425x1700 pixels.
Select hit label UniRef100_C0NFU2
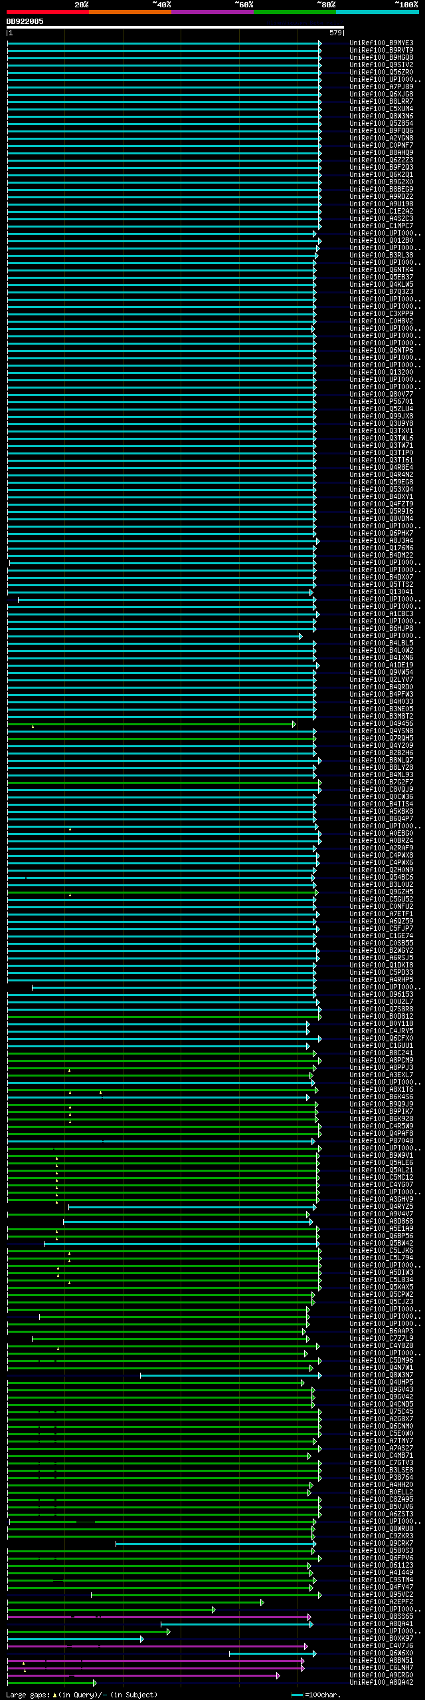381,907
